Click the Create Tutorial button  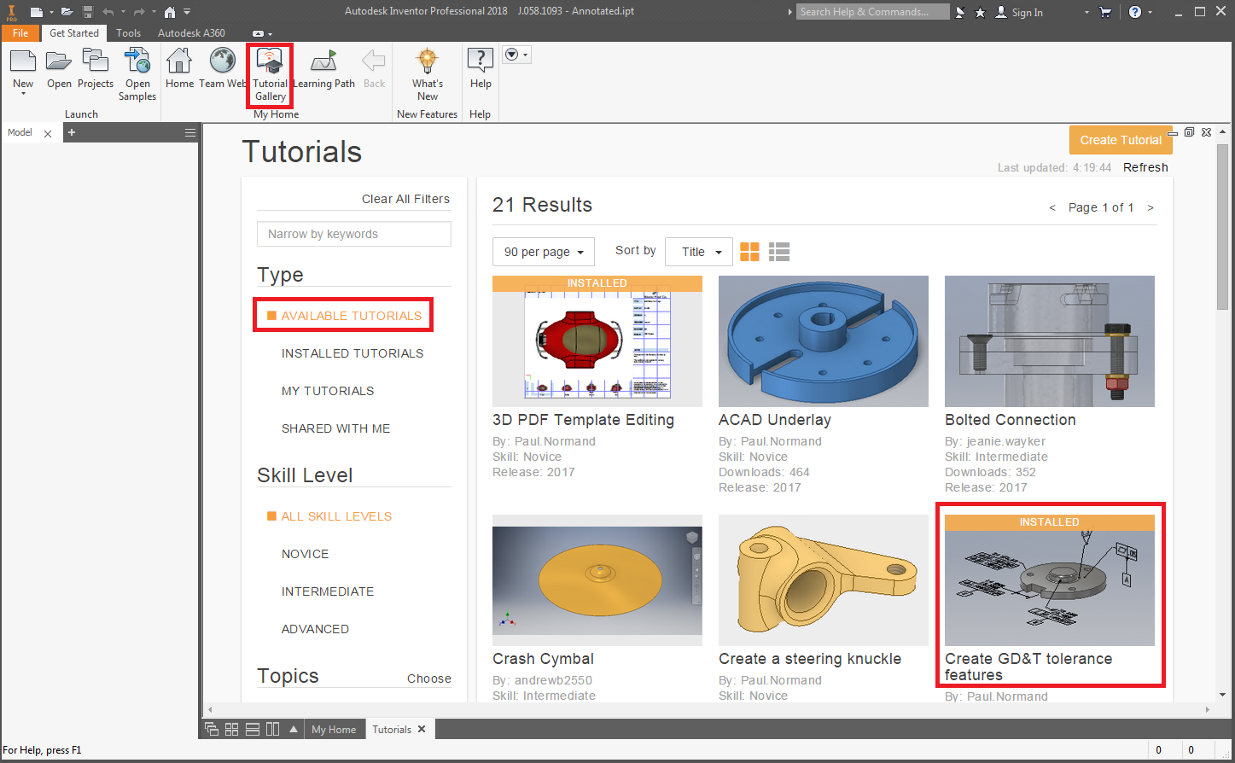click(x=1120, y=140)
